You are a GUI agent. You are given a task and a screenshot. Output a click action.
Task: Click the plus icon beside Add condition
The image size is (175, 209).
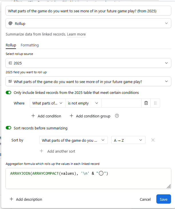coord(33,116)
